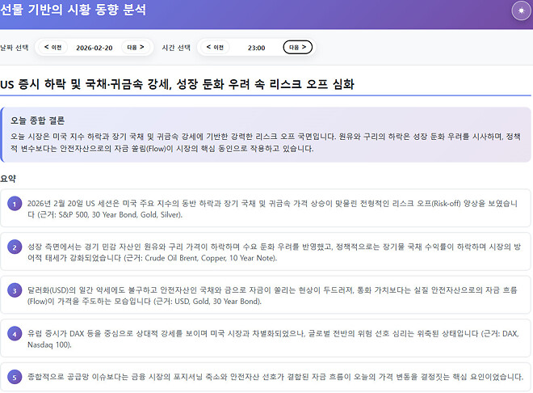This screenshot has height=393, width=533.
Task: Go to next date with 다음 button
Action: tap(136, 47)
